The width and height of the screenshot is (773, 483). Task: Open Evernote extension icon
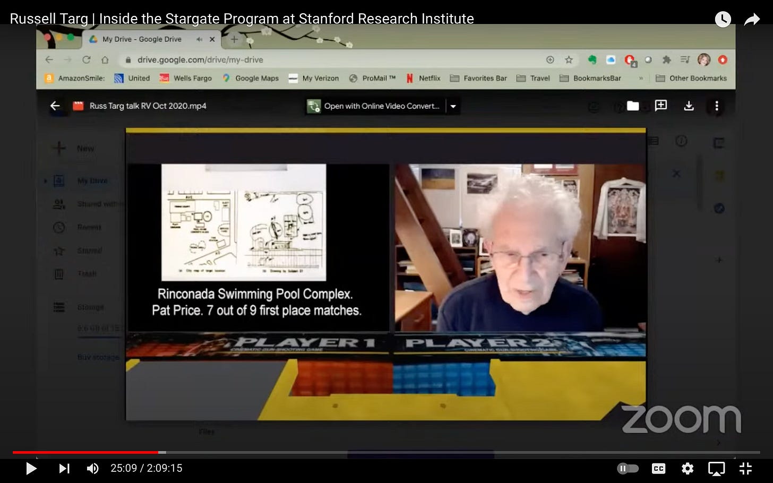coord(592,59)
